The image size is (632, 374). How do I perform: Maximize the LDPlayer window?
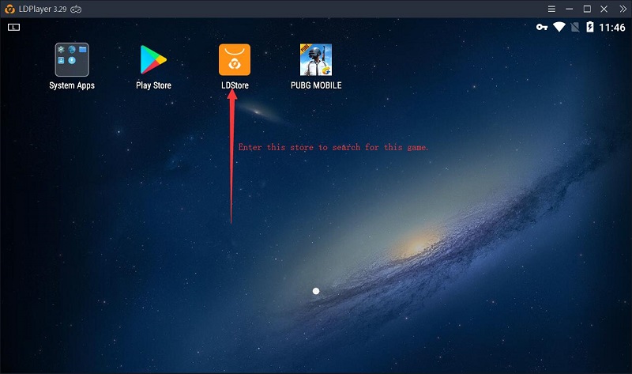[587, 9]
